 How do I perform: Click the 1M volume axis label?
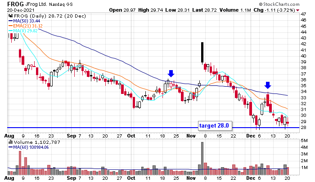[304, 167]
